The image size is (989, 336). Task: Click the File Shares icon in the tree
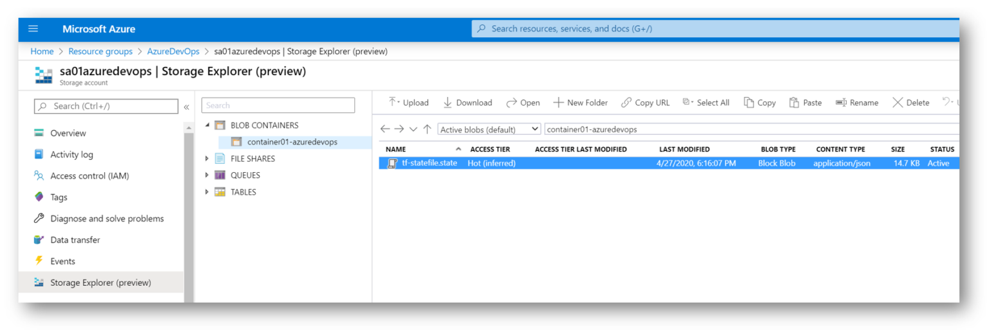pos(220,159)
